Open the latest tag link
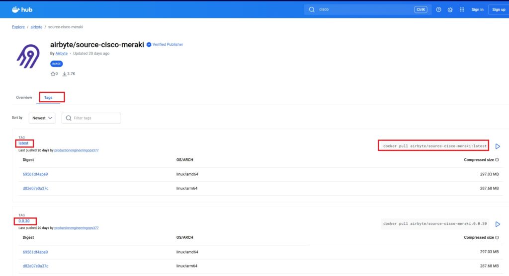The image size is (509, 276). pyautogui.click(x=23, y=143)
